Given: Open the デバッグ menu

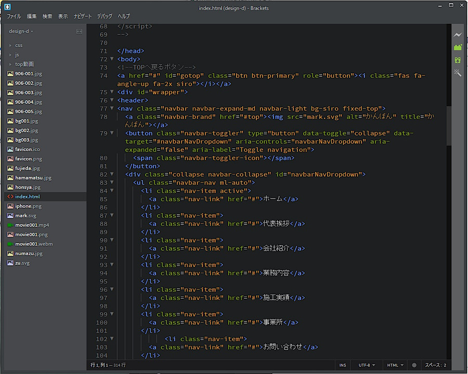Looking at the screenshot, I should (x=104, y=16).
